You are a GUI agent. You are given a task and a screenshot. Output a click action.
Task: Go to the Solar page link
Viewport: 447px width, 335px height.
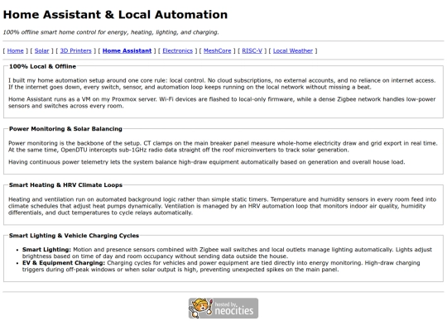[42, 50]
